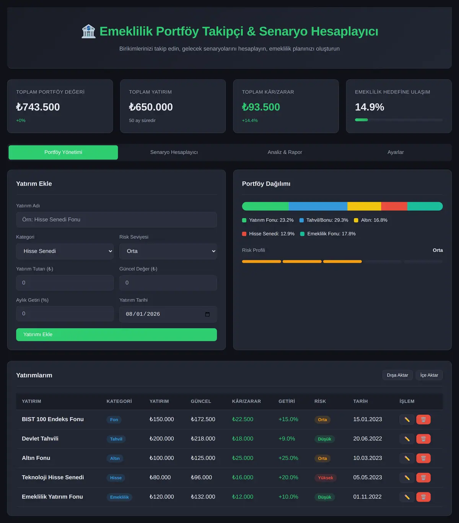Click the ₺743.500 total portfolio value
The height and width of the screenshot is (523, 459).
pyautogui.click(x=38, y=107)
